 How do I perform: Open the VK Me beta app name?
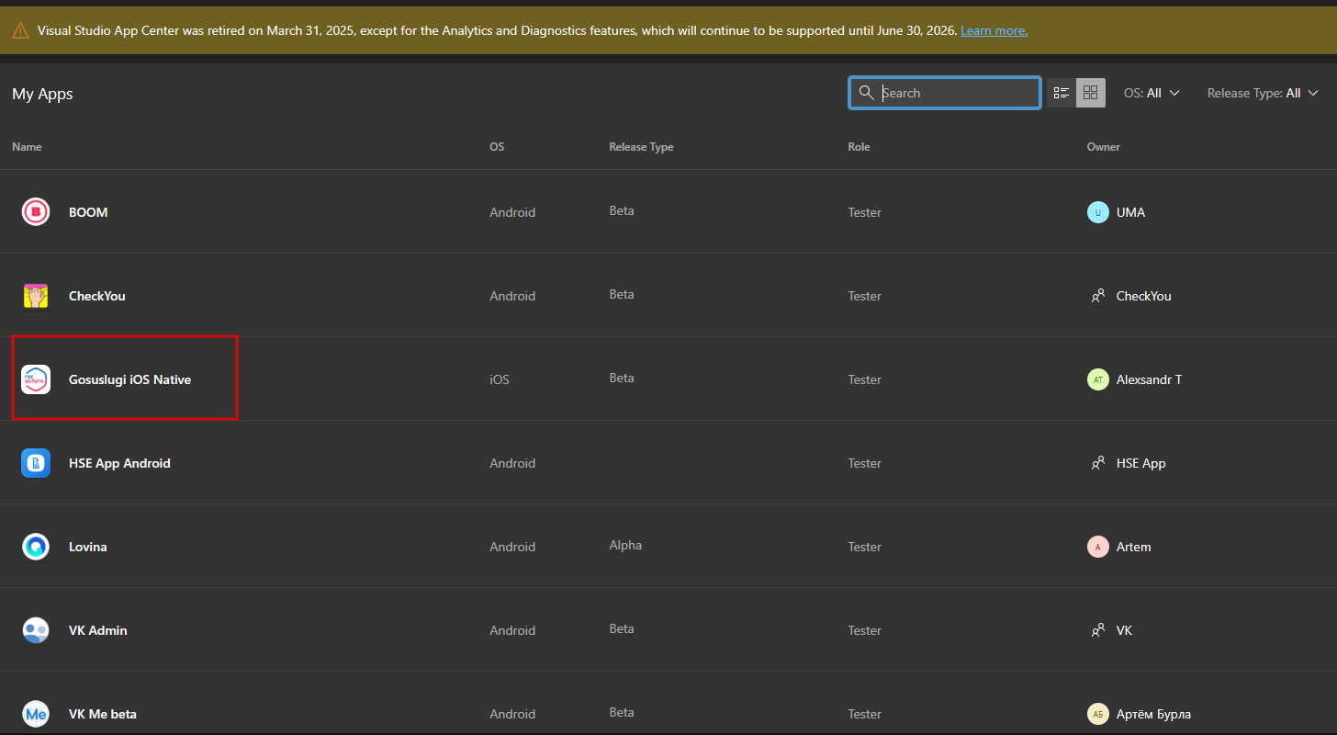(x=103, y=714)
